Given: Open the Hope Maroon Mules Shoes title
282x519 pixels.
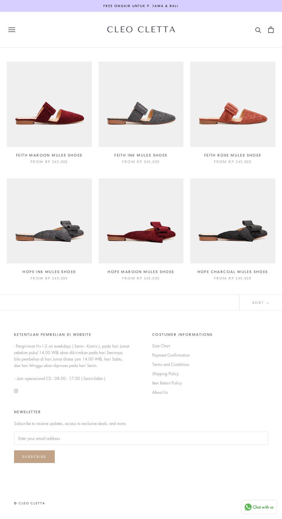Looking at the screenshot, I should click(141, 272).
